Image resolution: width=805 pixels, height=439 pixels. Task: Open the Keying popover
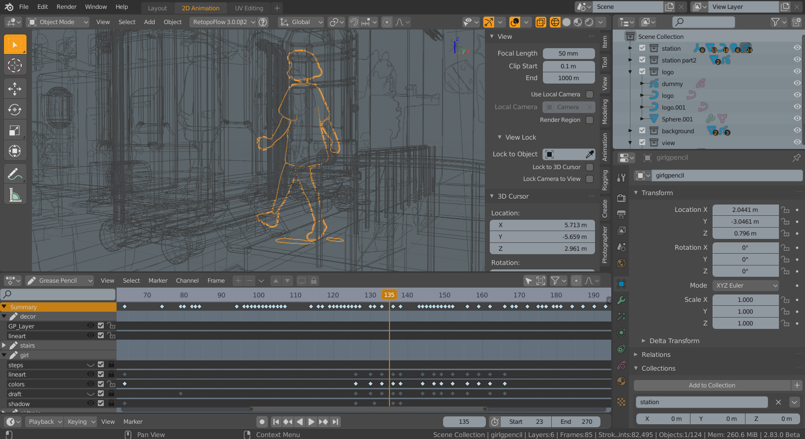click(x=80, y=422)
